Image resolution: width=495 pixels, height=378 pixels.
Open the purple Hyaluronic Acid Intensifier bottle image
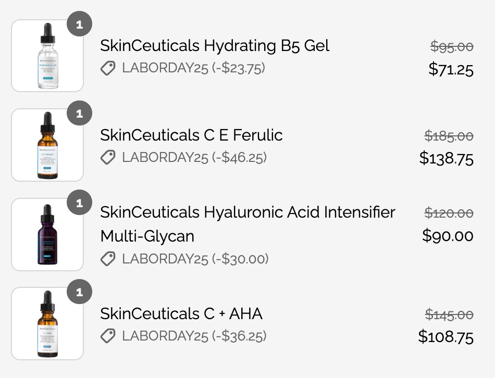[47, 235]
